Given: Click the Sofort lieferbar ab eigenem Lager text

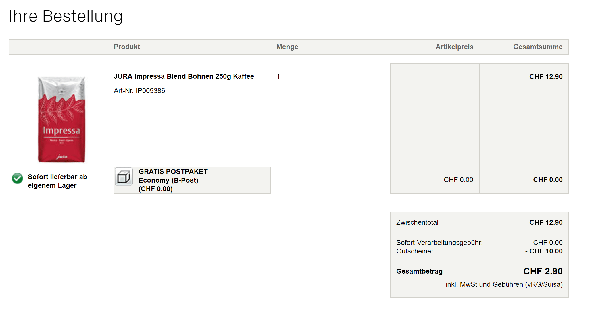Looking at the screenshot, I should pyautogui.click(x=57, y=181).
